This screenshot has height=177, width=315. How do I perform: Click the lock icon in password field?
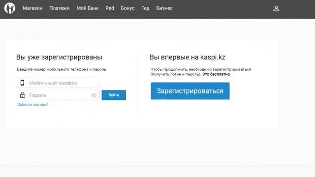[x=23, y=95]
